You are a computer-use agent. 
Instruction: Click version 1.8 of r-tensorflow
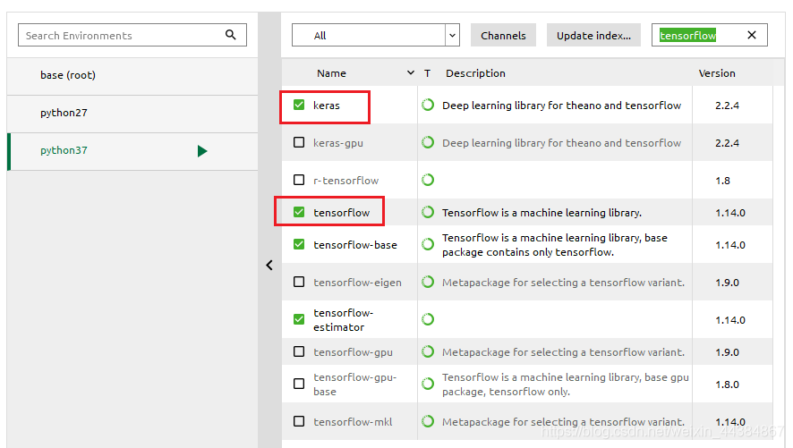[x=722, y=181]
